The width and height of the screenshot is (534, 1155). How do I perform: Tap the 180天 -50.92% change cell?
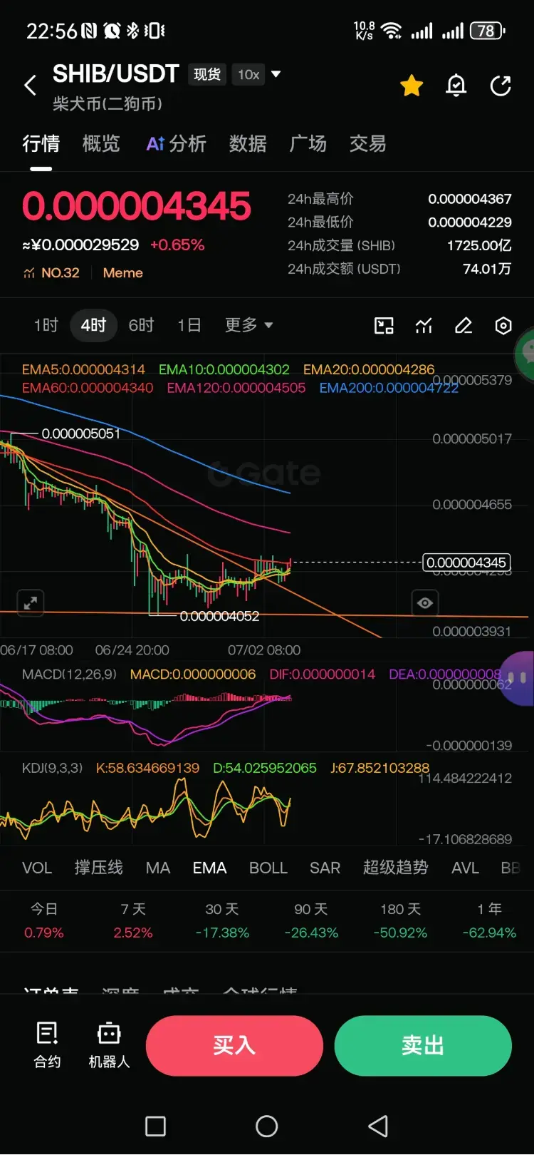[x=400, y=920]
